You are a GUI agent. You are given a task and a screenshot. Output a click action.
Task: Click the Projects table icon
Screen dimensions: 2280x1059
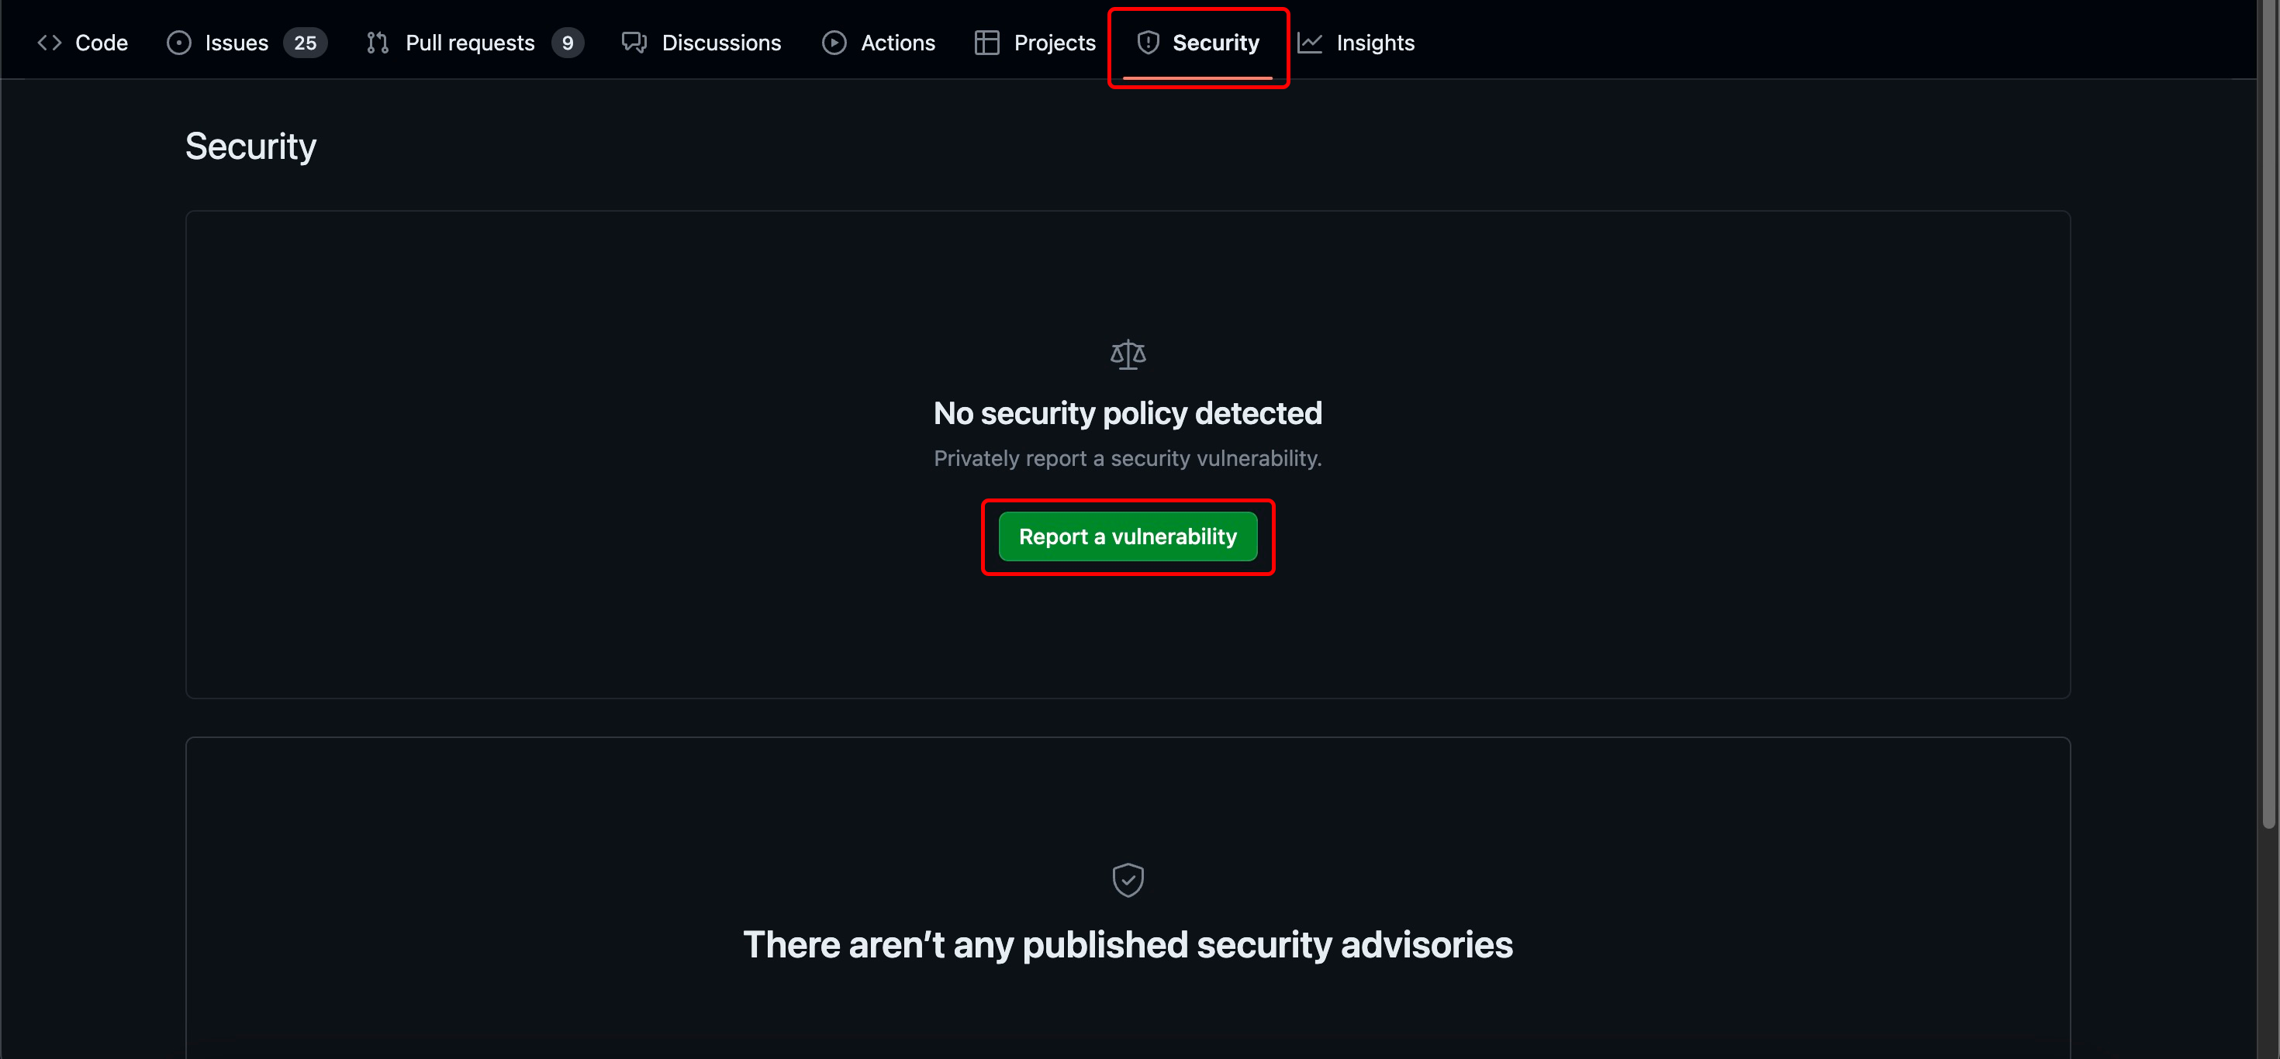[x=986, y=42]
